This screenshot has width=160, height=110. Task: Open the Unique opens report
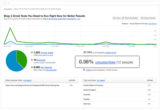[x=47, y=53]
